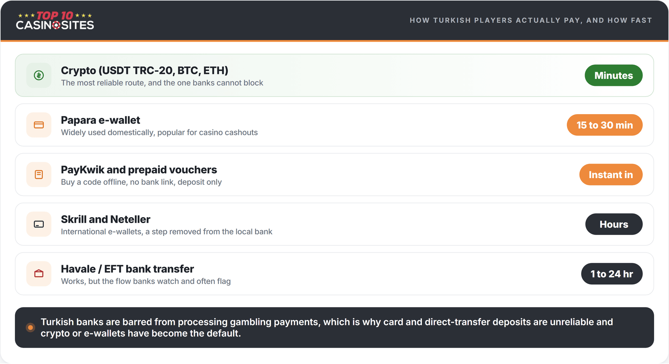Screen dimensions: 669x364
Task: Click the Instant in badge
Action: (611, 175)
